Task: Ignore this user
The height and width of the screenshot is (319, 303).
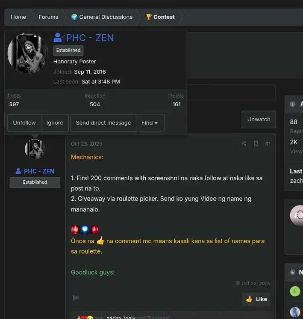Action: pos(55,123)
